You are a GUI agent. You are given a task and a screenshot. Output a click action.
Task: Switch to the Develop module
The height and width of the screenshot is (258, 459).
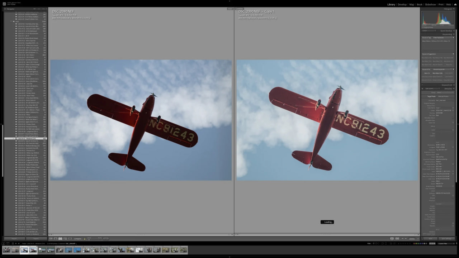click(402, 4)
